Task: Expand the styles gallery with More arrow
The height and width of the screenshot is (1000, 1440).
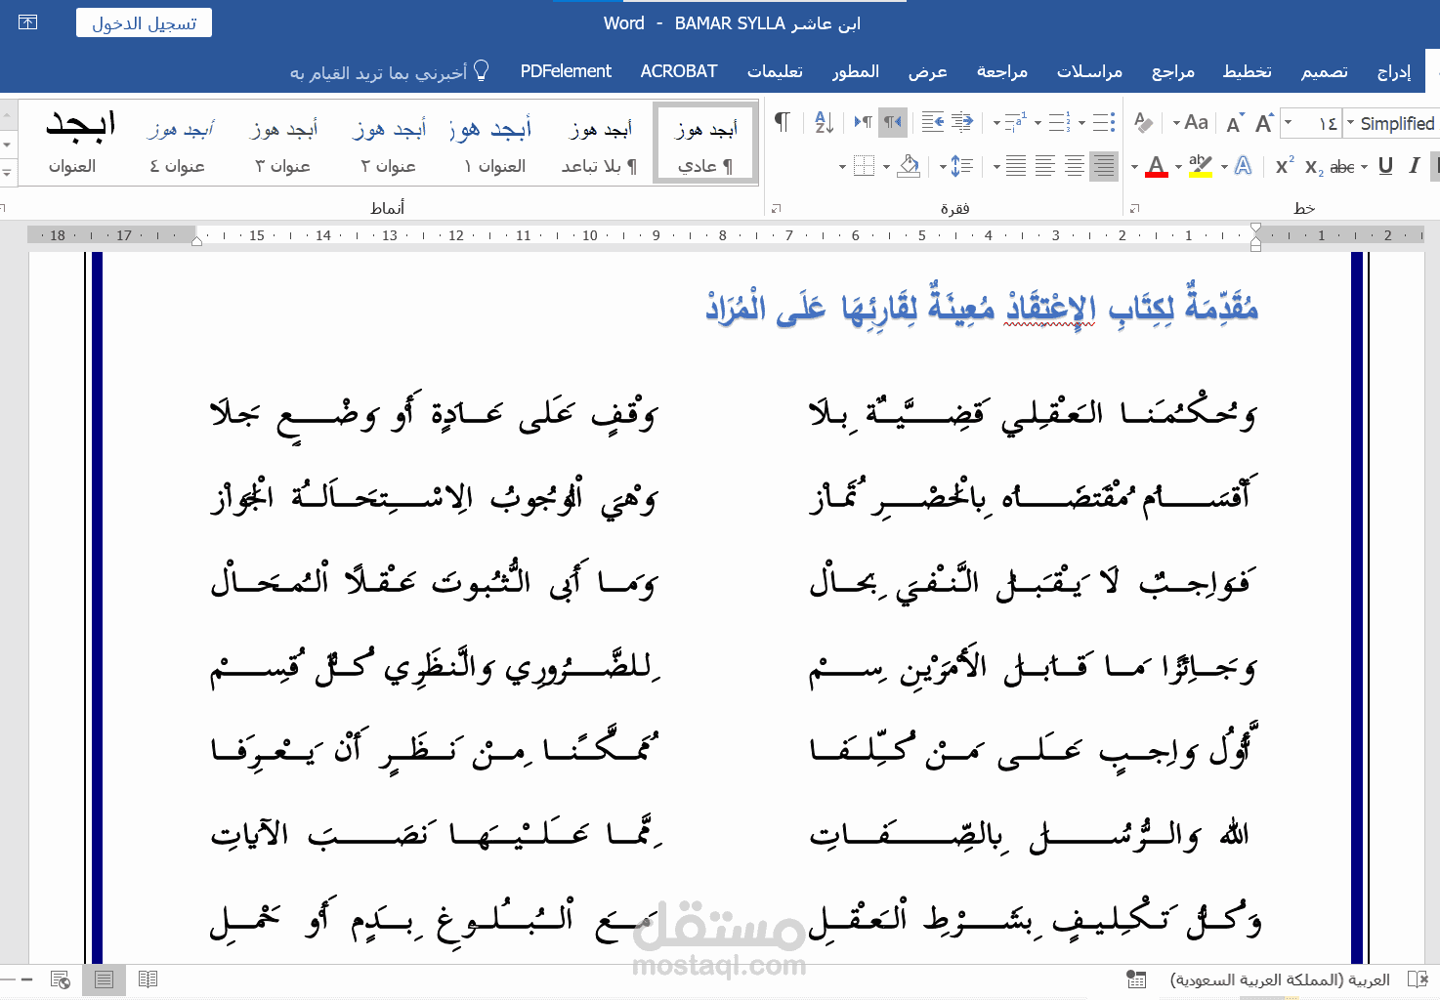Action: point(8,173)
